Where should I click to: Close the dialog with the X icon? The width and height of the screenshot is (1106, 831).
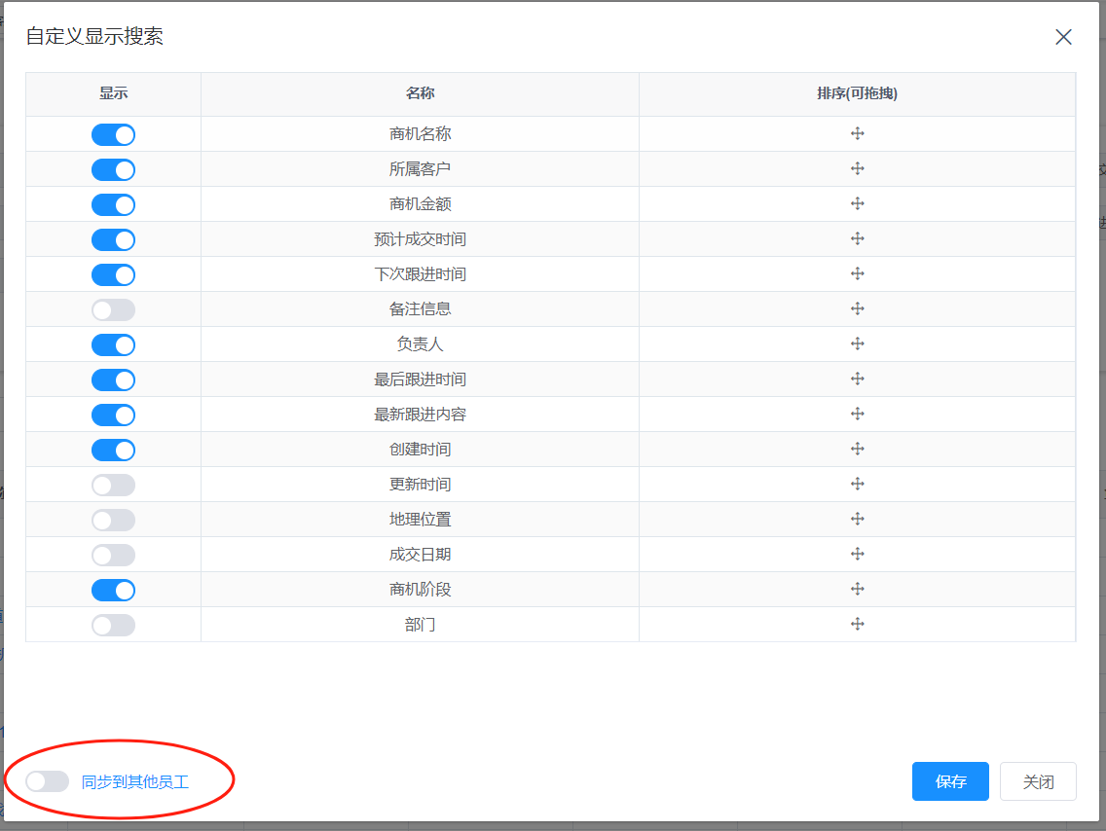[1063, 37]
